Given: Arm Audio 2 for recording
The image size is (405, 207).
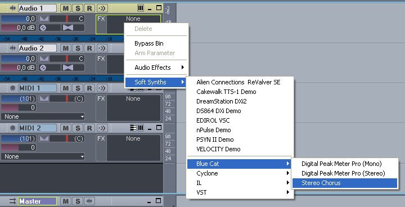Looking at the screenshot, I should pyautogui.click(x=89, y=48).
